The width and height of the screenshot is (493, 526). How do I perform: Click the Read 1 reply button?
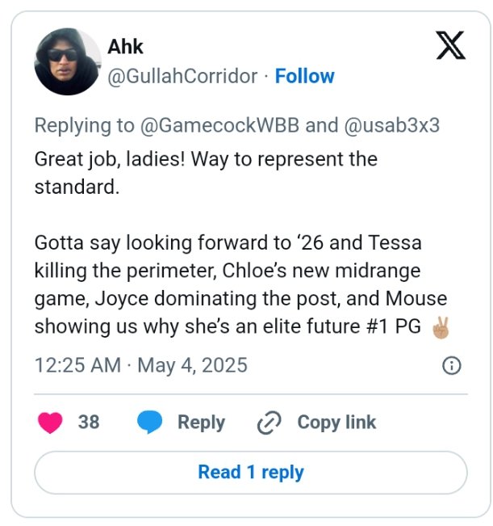250,473
